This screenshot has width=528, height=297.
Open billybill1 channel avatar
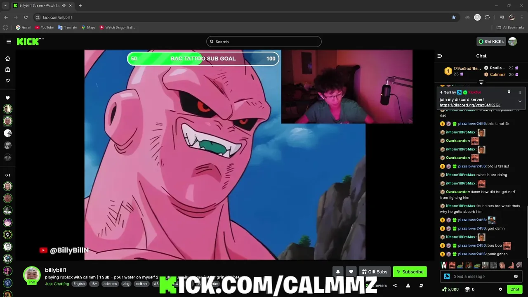click(x=32, y=275)
